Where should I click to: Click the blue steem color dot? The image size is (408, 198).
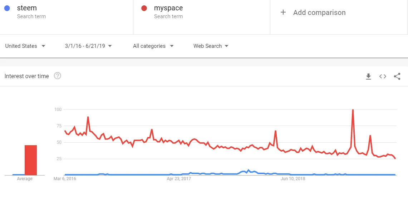click(x=7, y=8)
